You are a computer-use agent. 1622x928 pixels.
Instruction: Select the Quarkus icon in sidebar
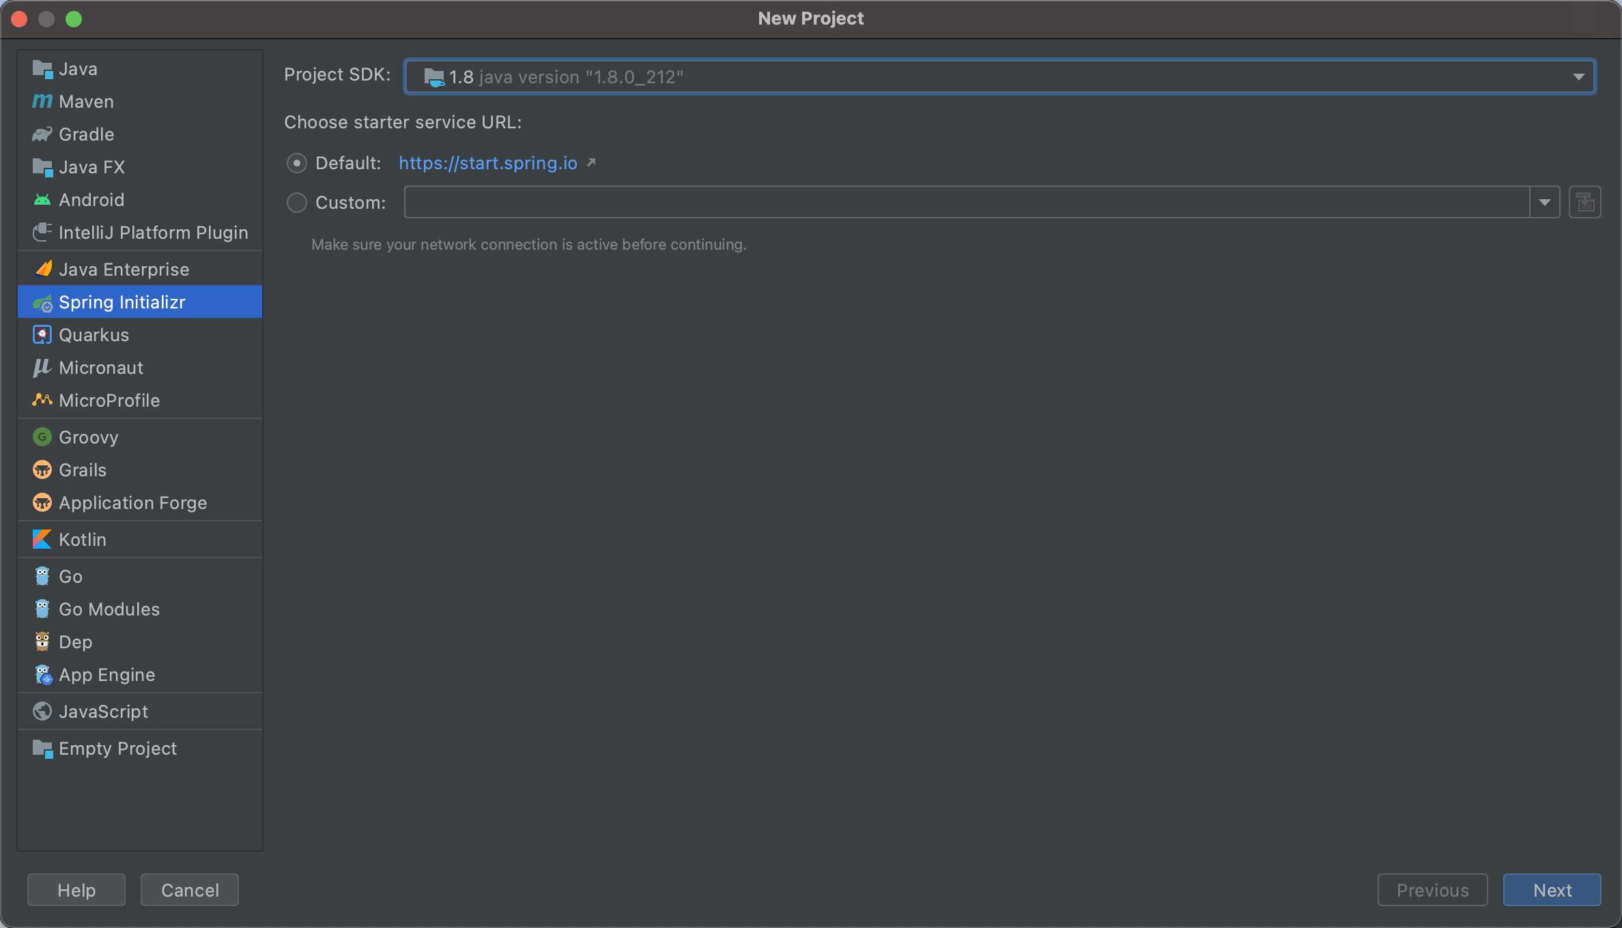coord(42,335)
